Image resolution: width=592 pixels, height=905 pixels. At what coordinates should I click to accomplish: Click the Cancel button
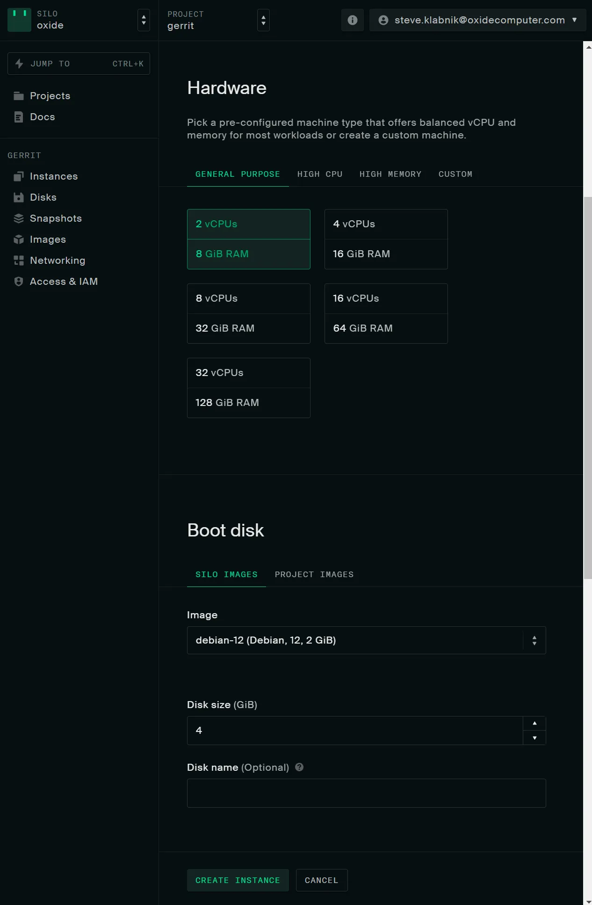pyautogui.click(x=322, y=880)
